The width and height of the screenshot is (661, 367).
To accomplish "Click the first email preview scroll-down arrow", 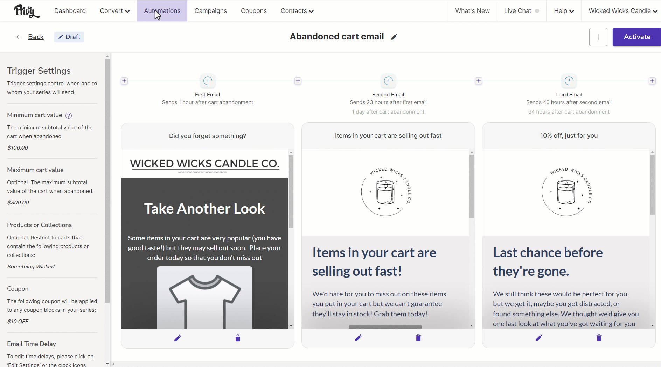I will pyautogui.click(x=291, y=326).
